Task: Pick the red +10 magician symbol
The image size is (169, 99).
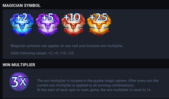Action: pyautogui.click(x=73, y=25)
